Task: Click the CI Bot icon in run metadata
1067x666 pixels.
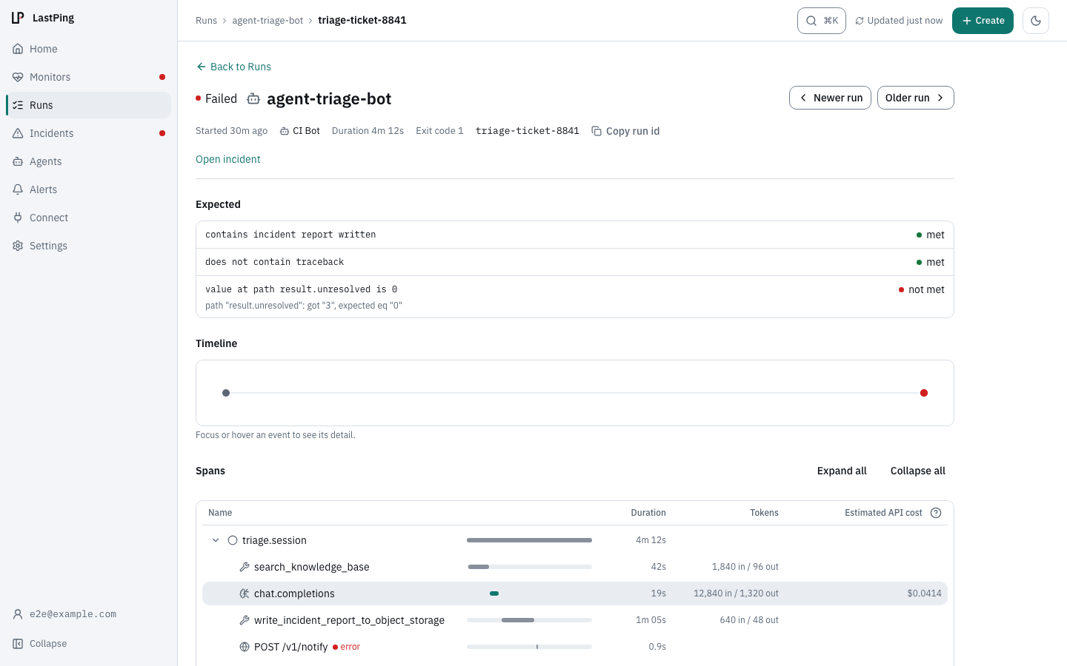Action: click(285, 131)
